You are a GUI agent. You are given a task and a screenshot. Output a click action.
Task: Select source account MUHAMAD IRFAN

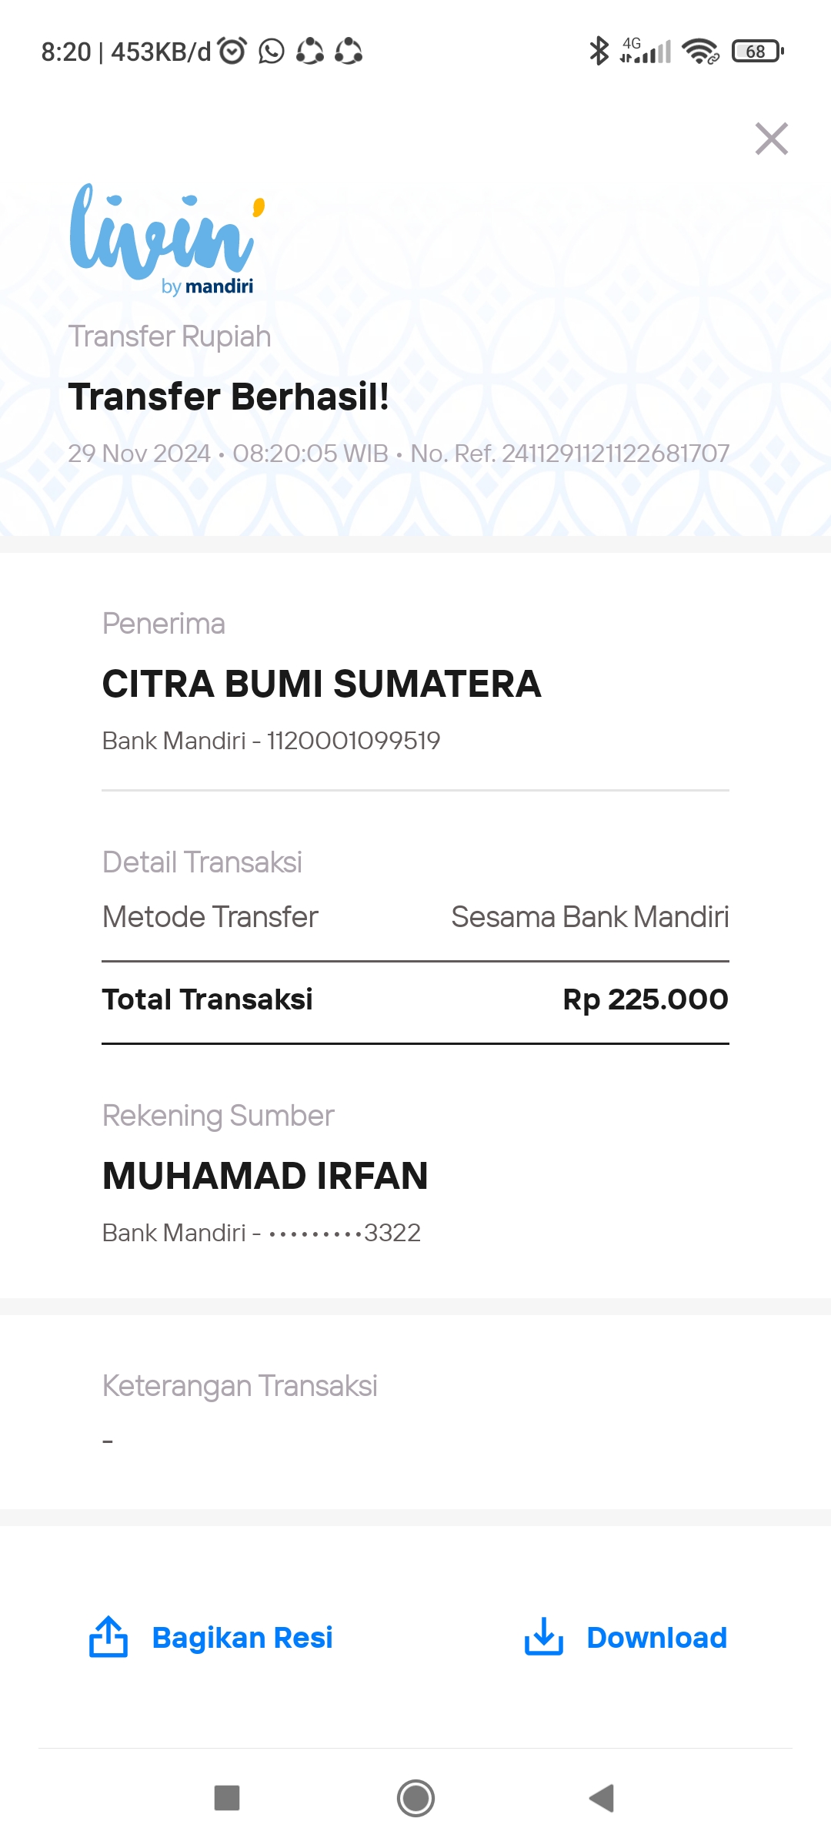point(265,1176)
